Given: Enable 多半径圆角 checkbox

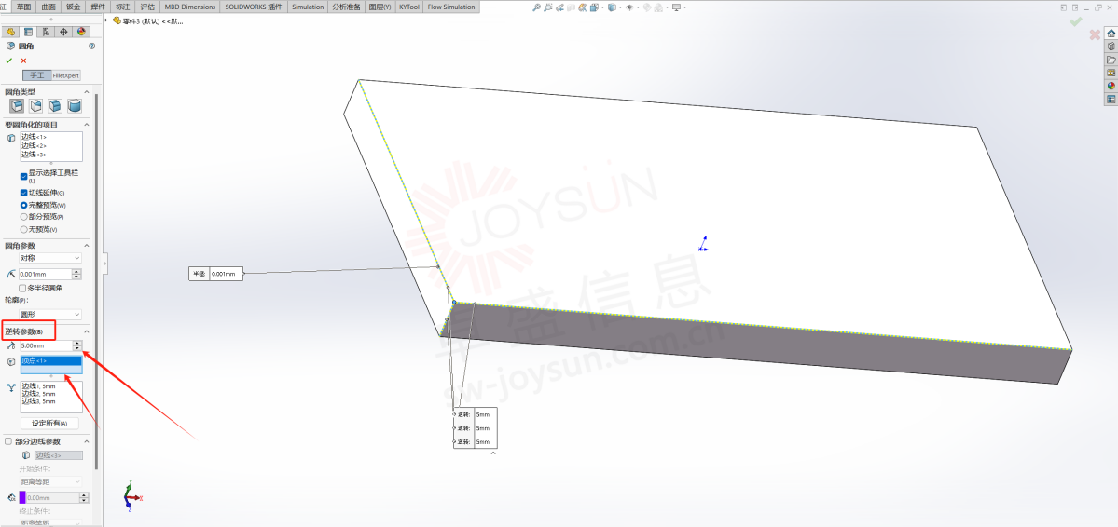Looking at the screenshot, I should click(x=22, y=289).
